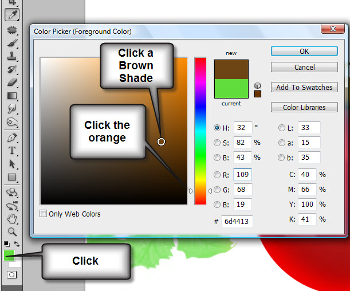Click the H value field showing 32
The image size is (350, 291).
click(243, 128)
